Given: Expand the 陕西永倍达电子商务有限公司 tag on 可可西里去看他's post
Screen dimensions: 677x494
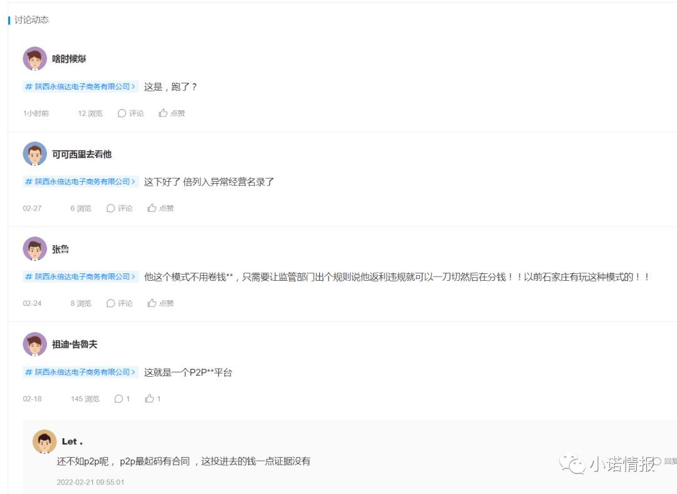Looking at the screenshot, I should (x=81, y=181).
